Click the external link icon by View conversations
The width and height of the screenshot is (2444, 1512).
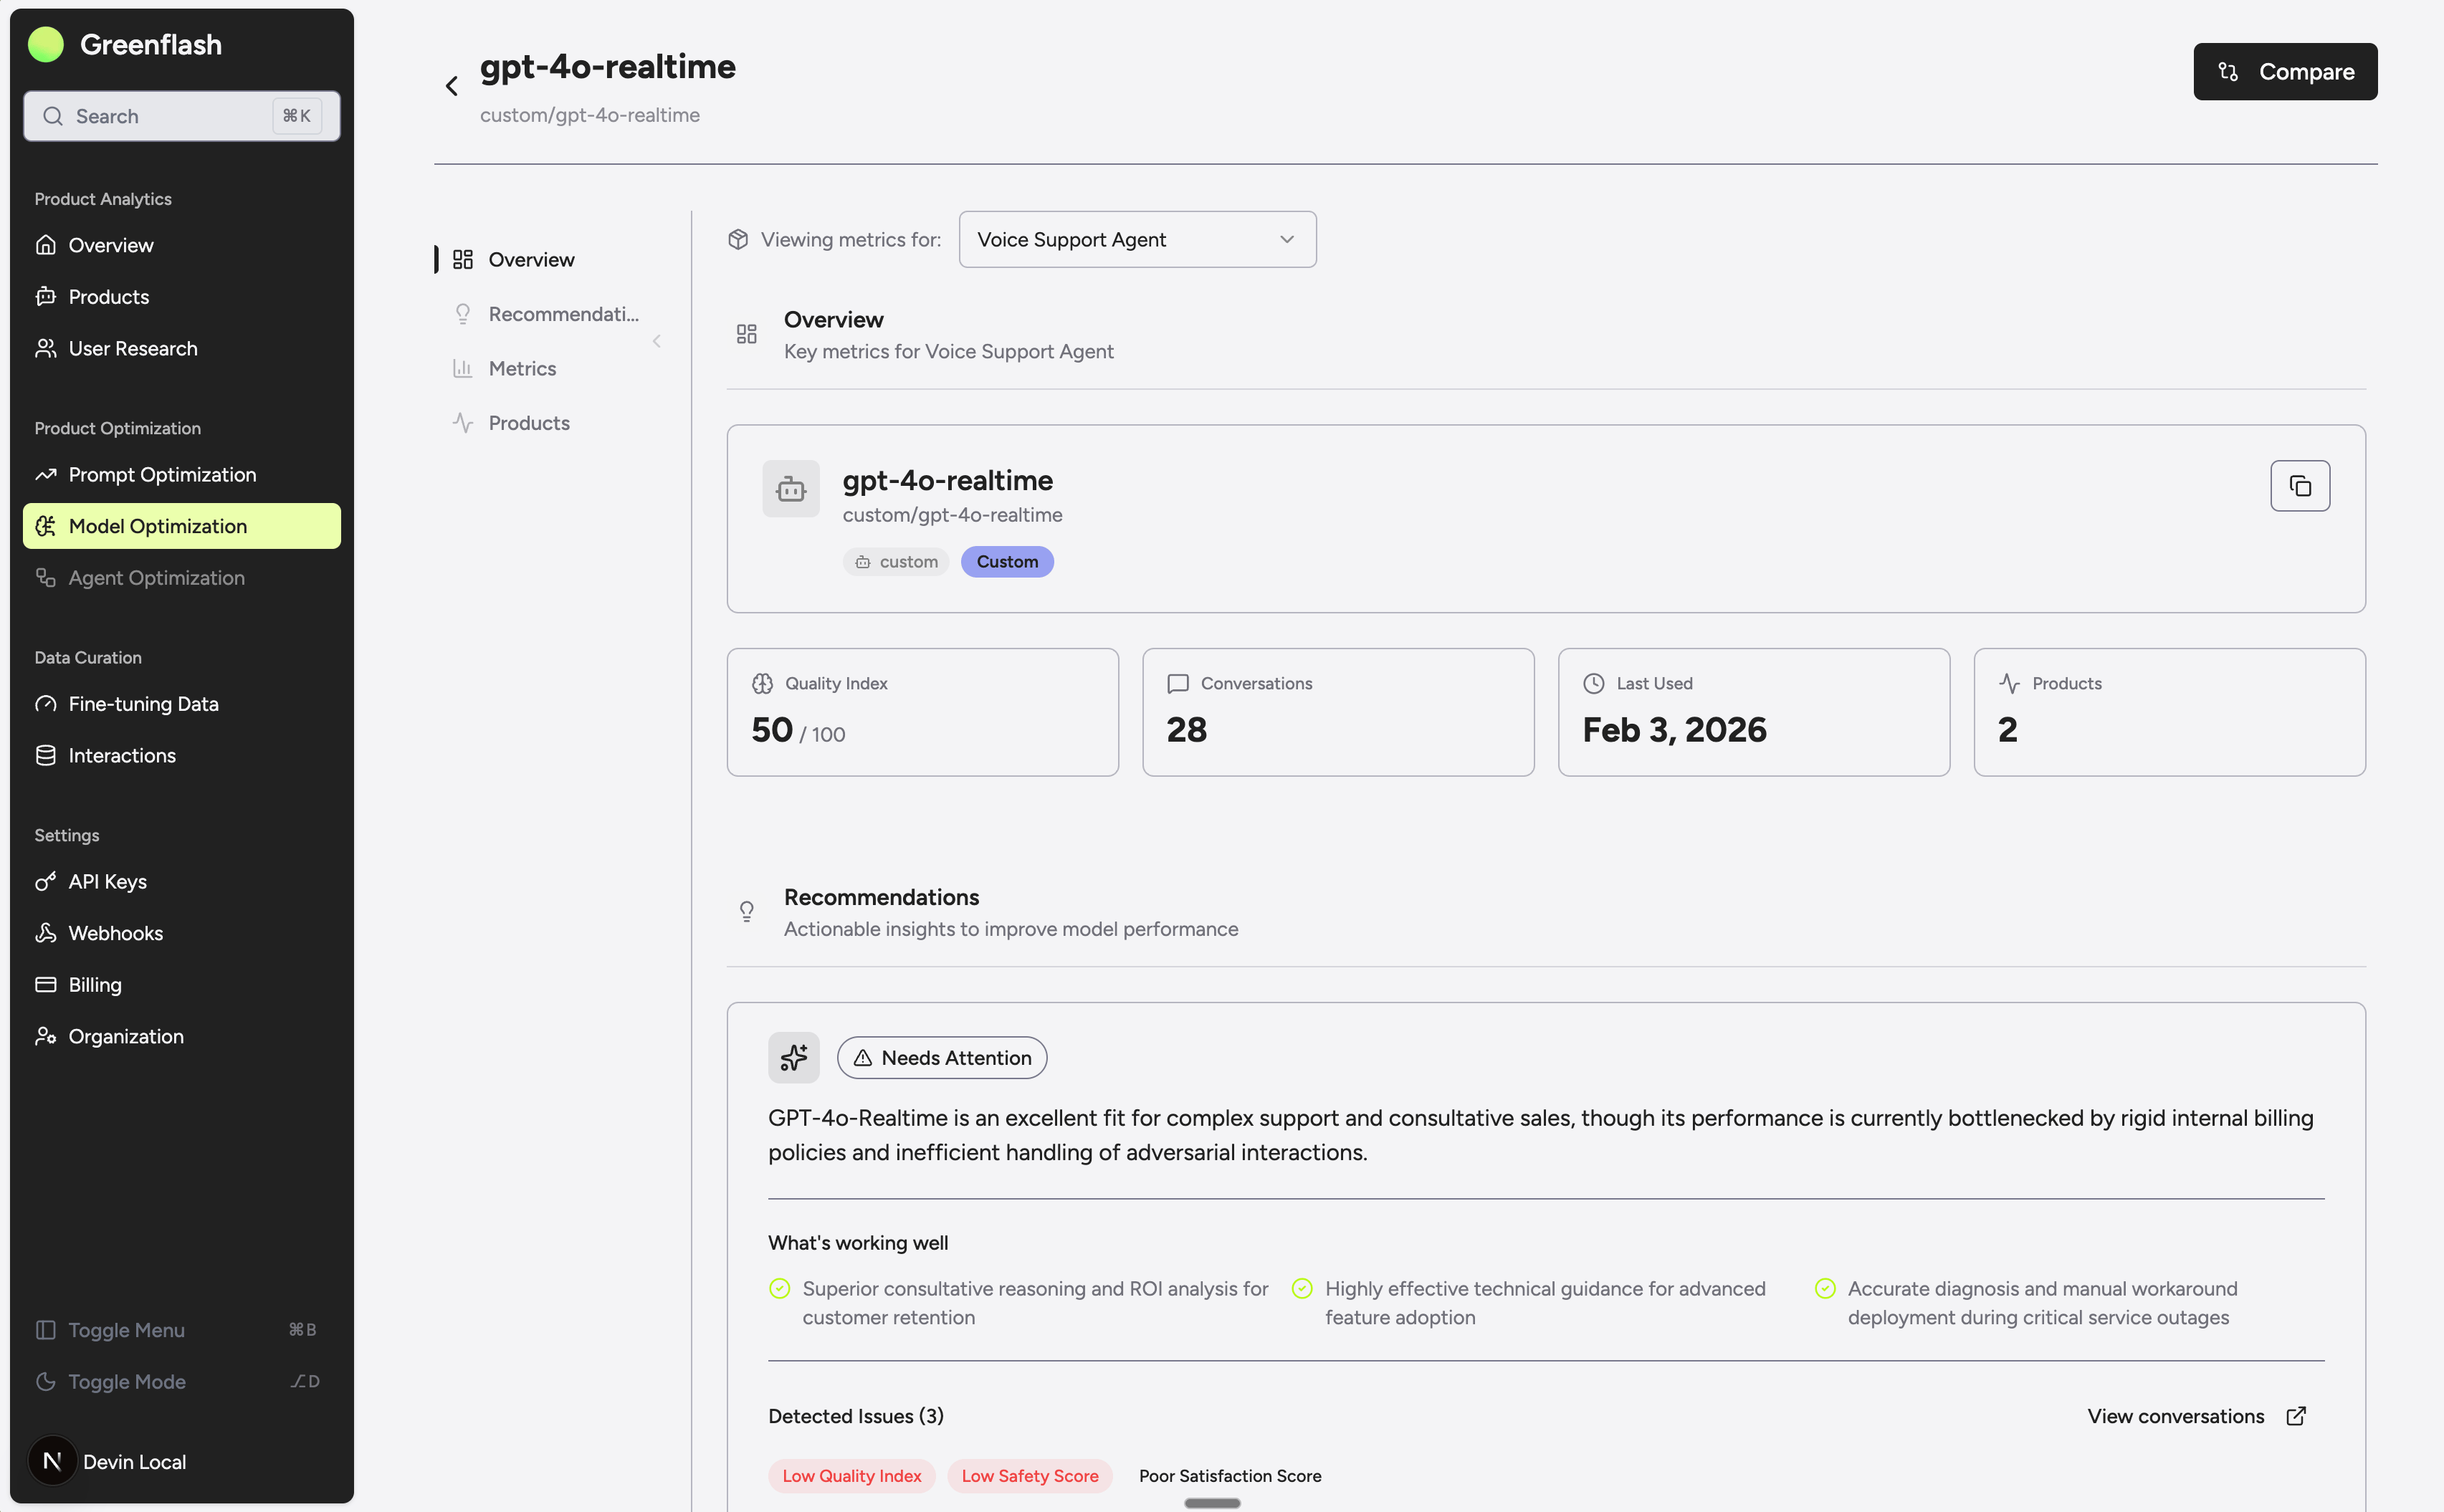tap(2297, 1416)
